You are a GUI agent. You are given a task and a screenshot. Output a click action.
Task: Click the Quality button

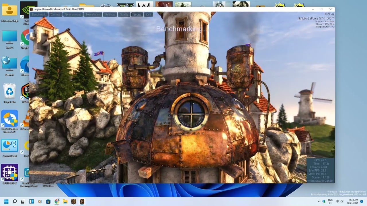(124, 15)
